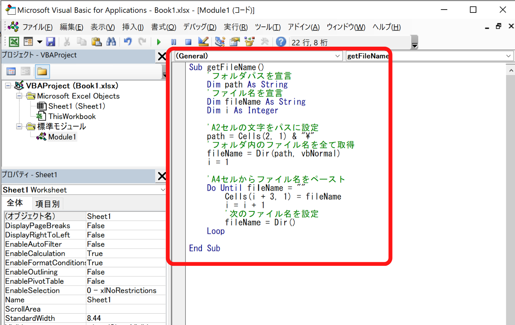Open the ツール(T) menu
Screen dimensions: 515x325
267,27
